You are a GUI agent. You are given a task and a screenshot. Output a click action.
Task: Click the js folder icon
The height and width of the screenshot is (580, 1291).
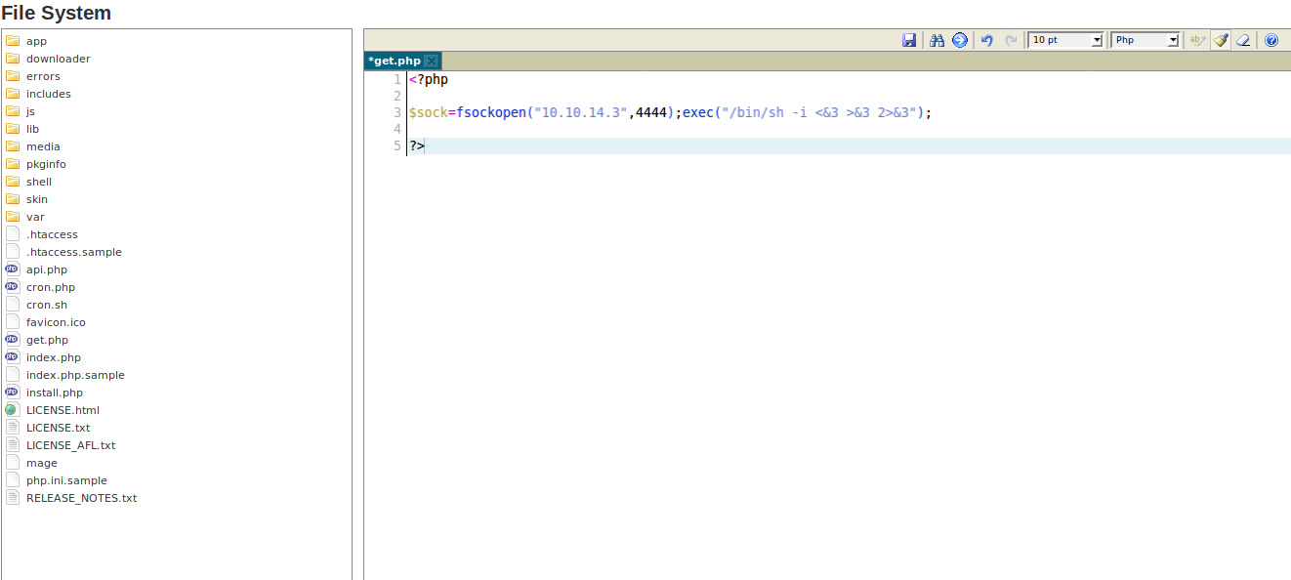pyautogui.click(x=13, y=111)
